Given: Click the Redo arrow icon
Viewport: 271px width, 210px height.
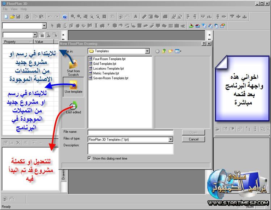Looking at the screenshot, I should click(57, 17).
